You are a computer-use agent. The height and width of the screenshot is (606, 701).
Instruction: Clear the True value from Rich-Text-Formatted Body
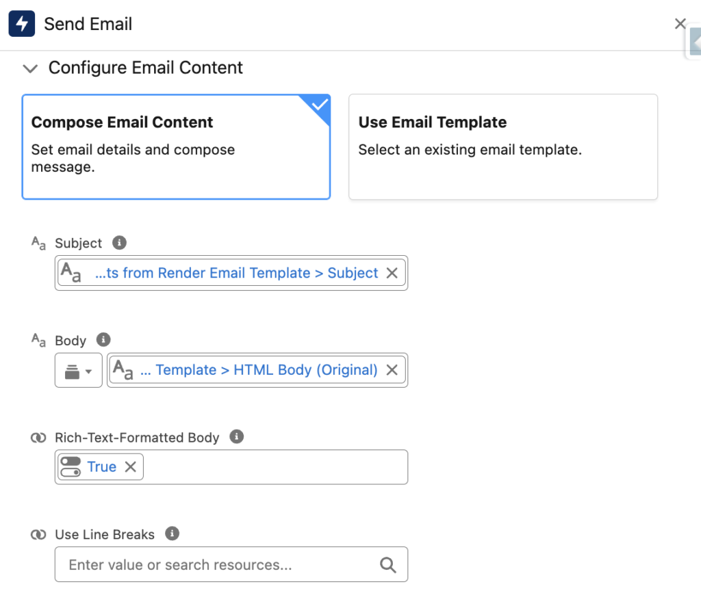click(130, 466)
